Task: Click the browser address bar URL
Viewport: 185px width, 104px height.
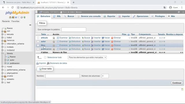Action: (49, 8)
